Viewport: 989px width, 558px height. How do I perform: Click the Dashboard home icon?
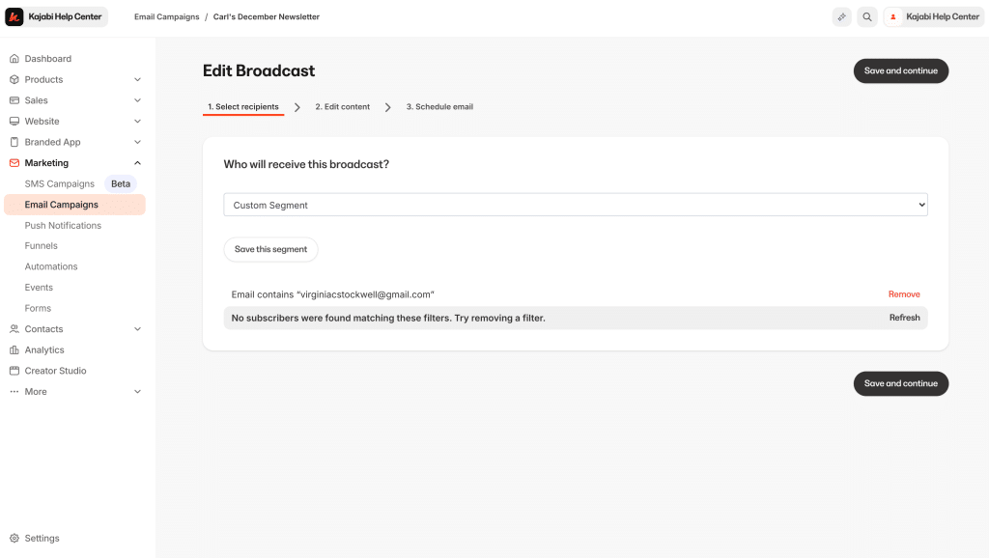(x=14, y=59)
